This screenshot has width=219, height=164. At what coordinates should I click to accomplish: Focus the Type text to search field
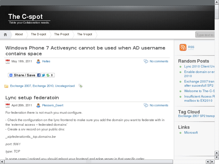pos(205,35)
